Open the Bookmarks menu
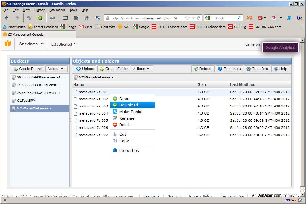 point(57,10)
